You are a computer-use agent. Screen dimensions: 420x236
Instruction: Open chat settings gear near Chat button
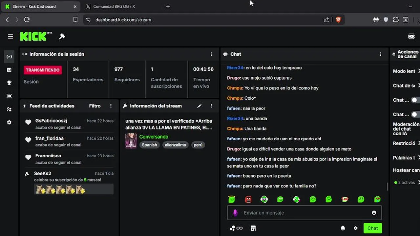[x=356, y=228]
